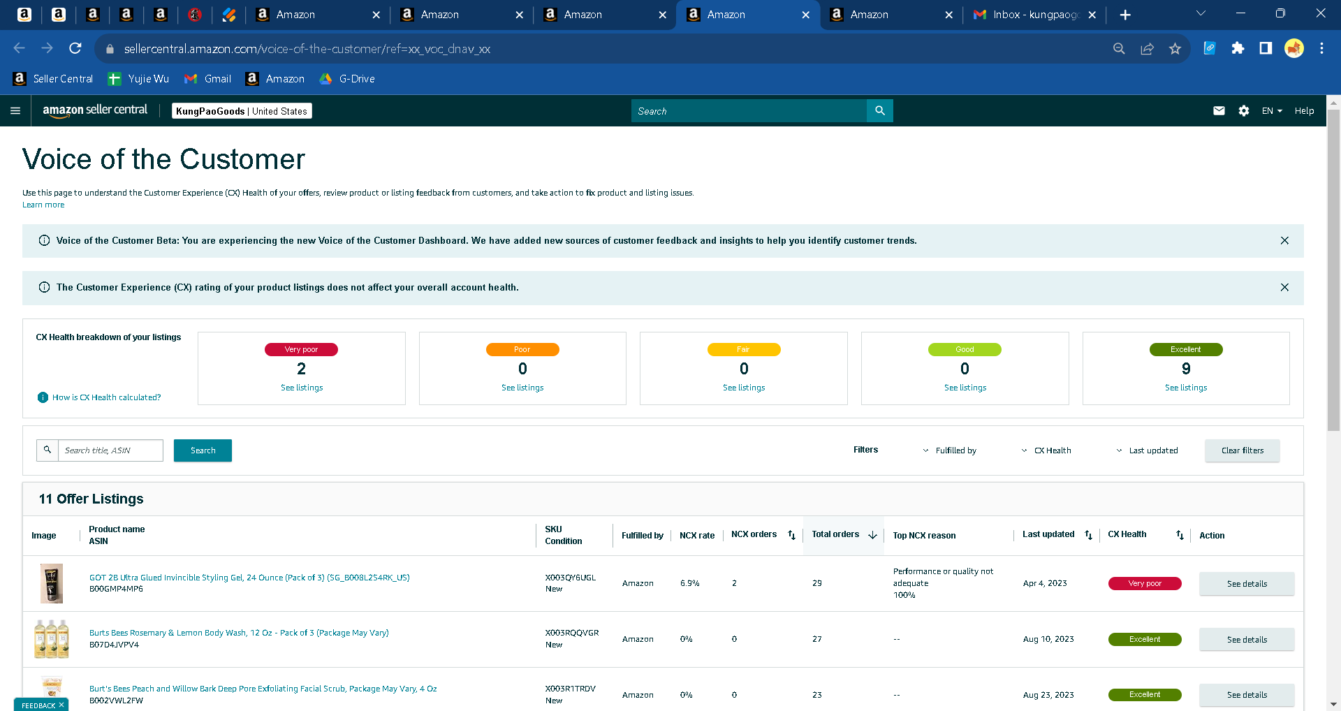Click the teal search magnifier button
Image resolution: width=1341 pixels, height=711 pixels.
[x=879, y=110]
